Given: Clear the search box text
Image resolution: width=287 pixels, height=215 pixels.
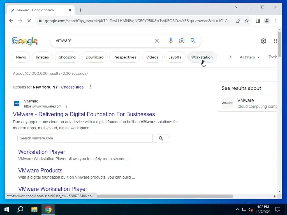Looking at the screenshot, I should pos(157,41).
